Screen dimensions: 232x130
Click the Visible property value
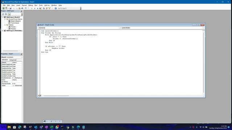coord(17,86)
